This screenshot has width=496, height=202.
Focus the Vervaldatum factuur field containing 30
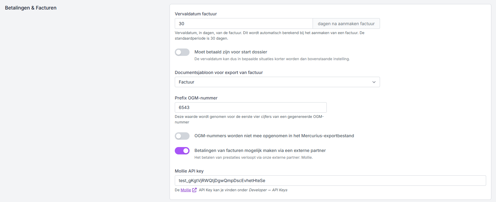[x=243, y=24]
